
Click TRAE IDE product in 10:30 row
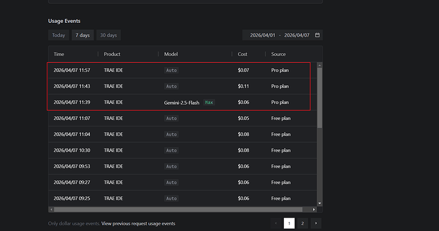click(113, 150)
